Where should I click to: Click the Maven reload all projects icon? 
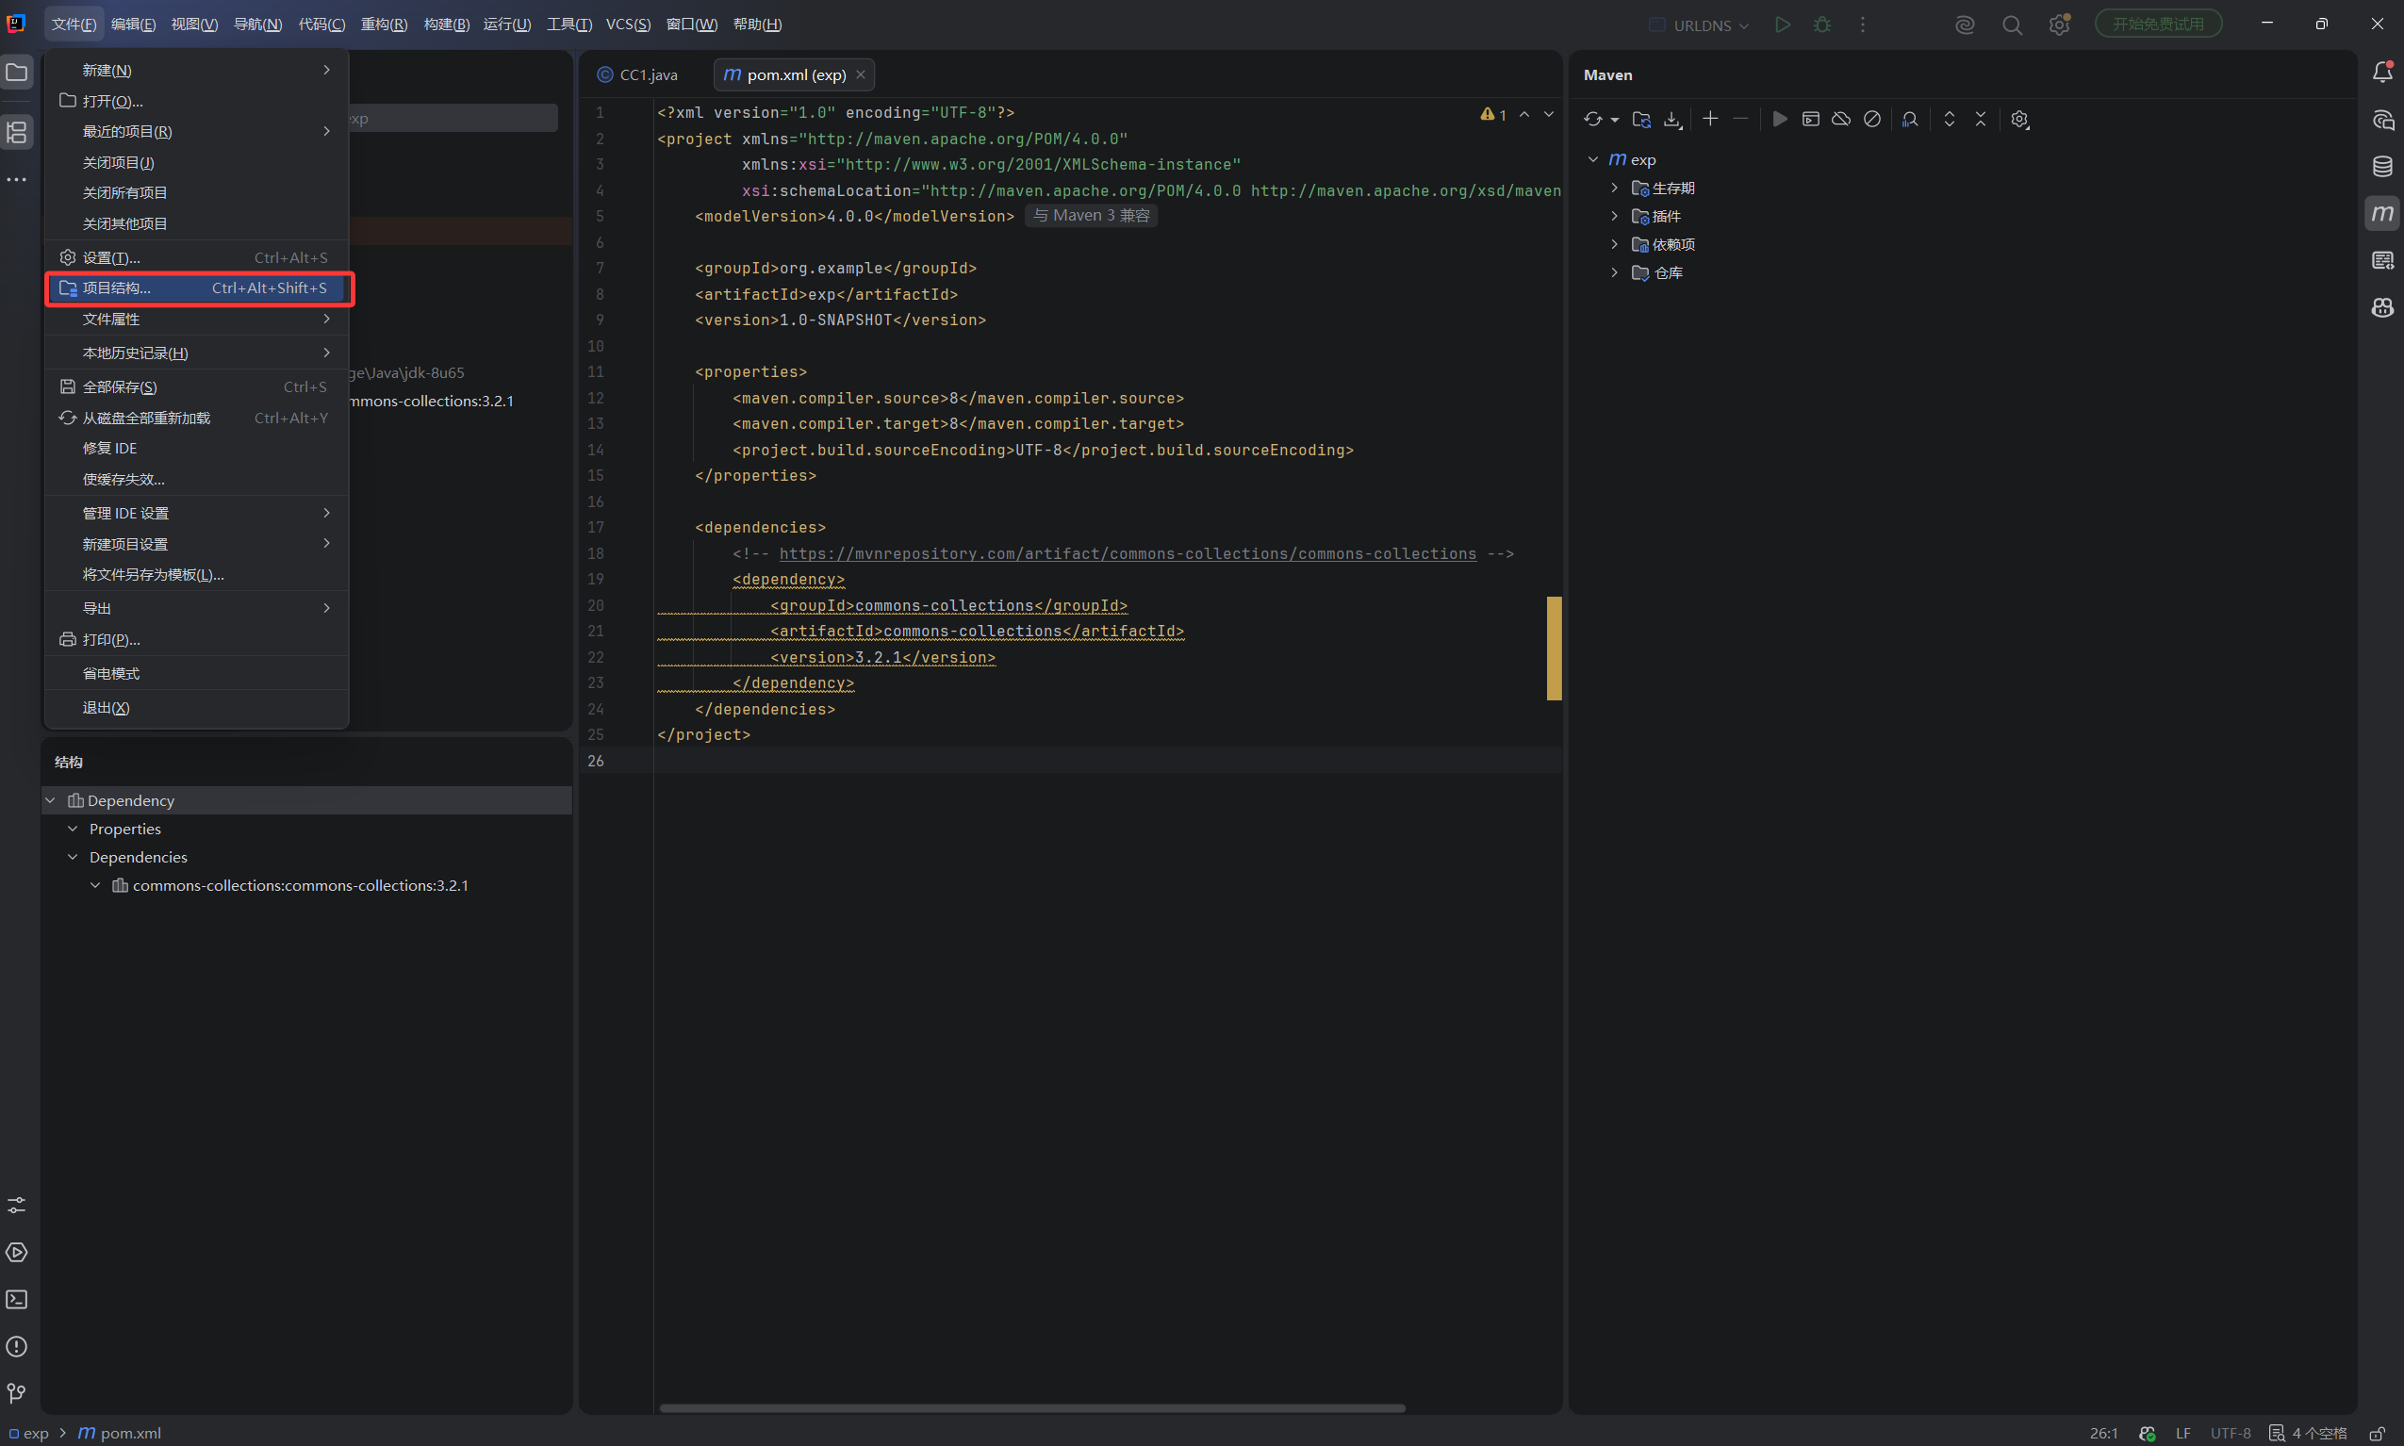1592,119
